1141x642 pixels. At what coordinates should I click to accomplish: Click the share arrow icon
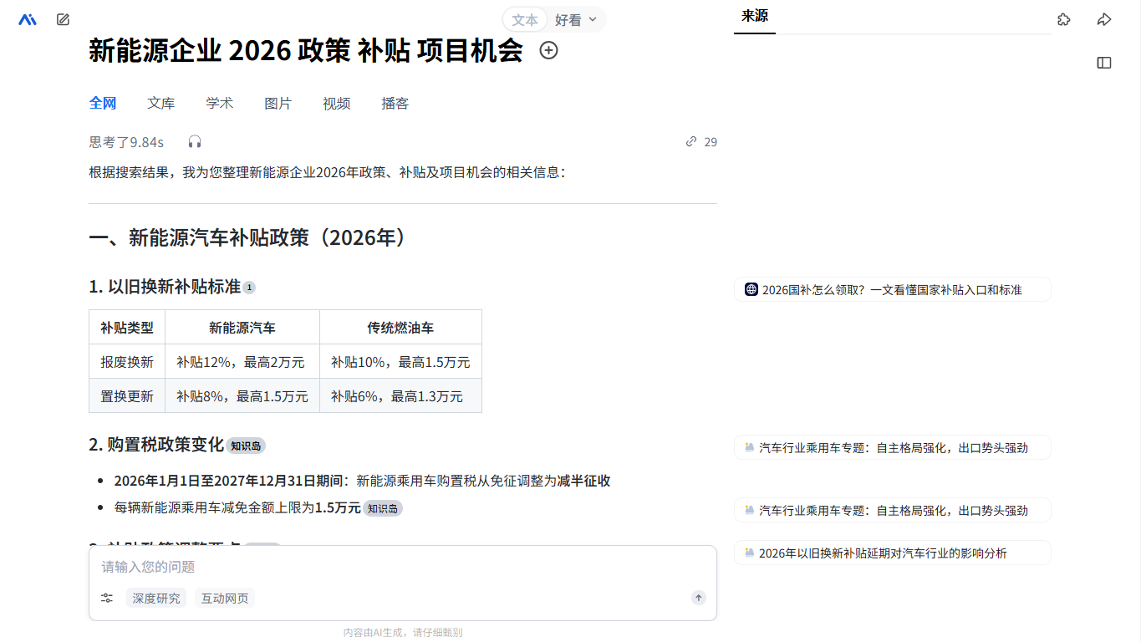tap(1104, 19)
